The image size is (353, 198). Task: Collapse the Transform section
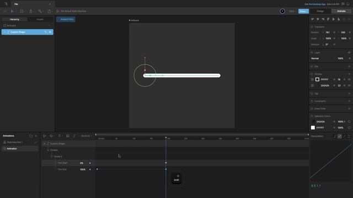(x=312, y=27)
